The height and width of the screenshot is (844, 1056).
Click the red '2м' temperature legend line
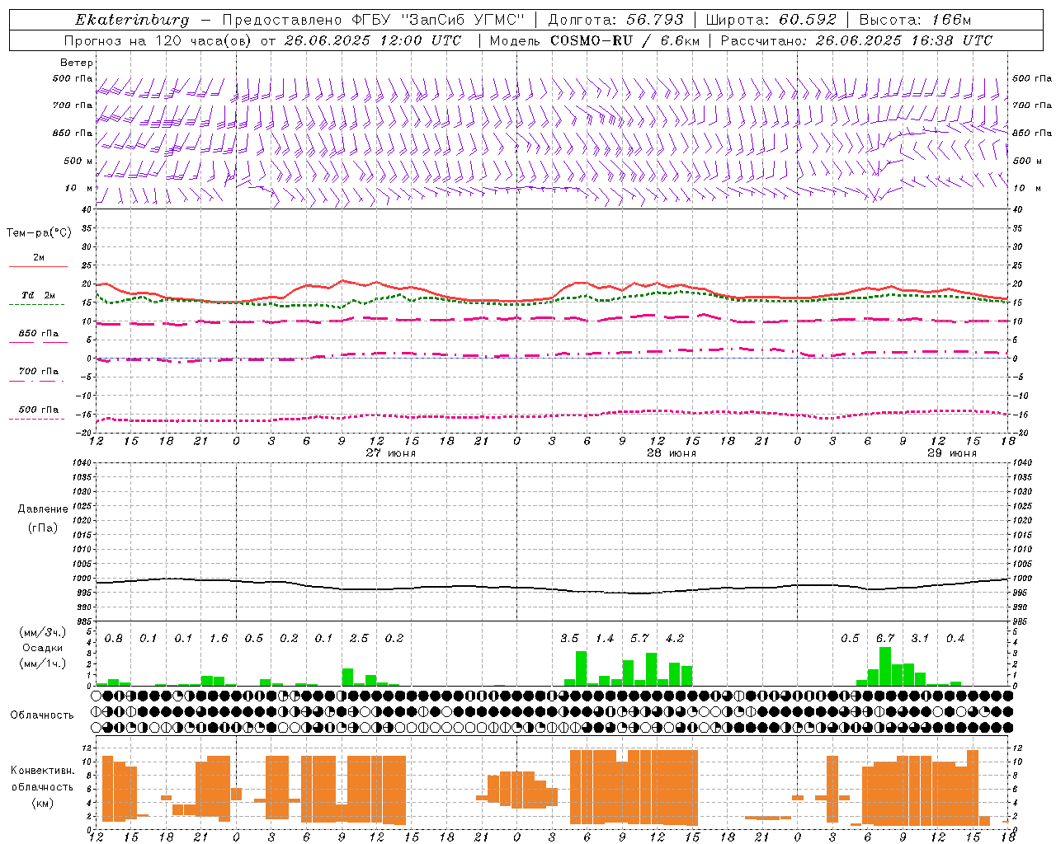coord(38,266)
